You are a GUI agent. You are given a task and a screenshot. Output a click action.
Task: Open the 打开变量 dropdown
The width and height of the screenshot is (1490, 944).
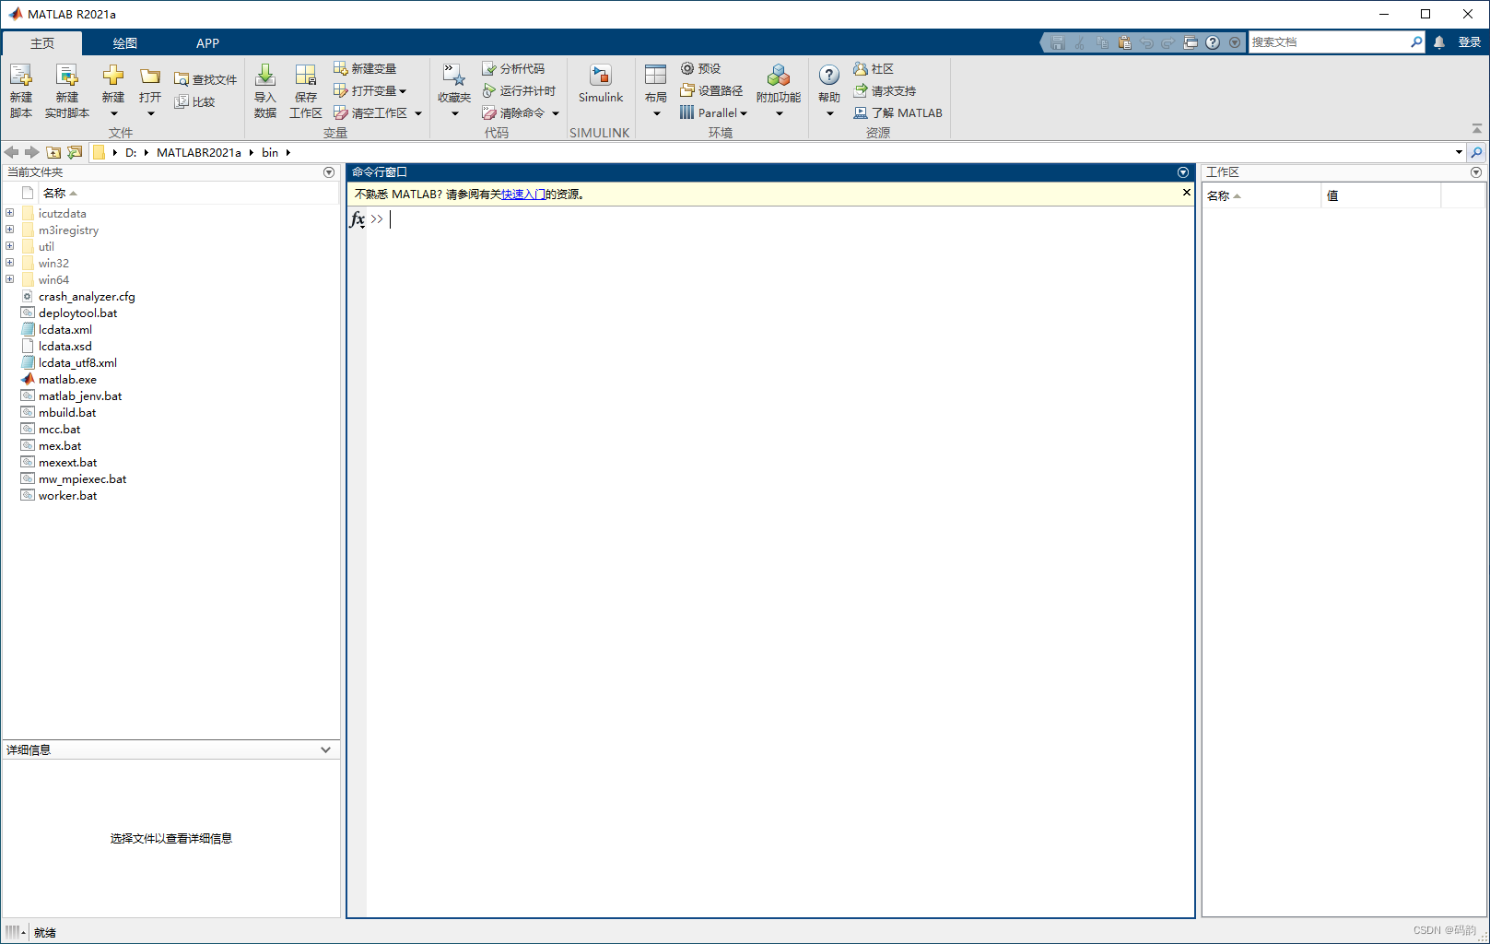point(403,91)
